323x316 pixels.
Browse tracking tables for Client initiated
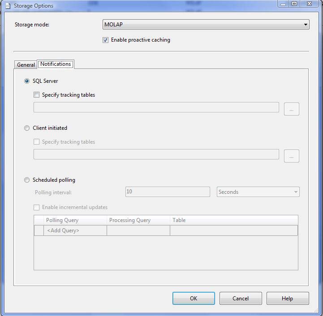click(291, 156)
